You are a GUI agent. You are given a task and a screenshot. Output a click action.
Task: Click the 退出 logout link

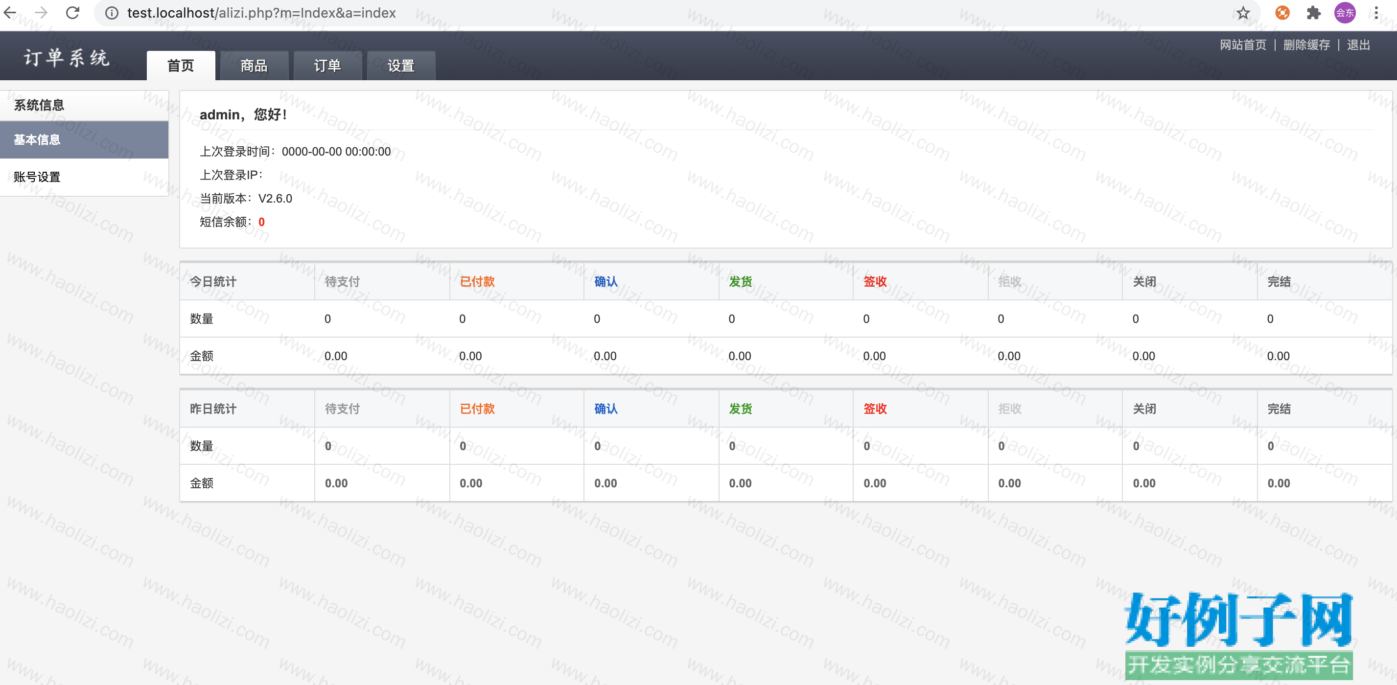click(x=1358, y=45)
